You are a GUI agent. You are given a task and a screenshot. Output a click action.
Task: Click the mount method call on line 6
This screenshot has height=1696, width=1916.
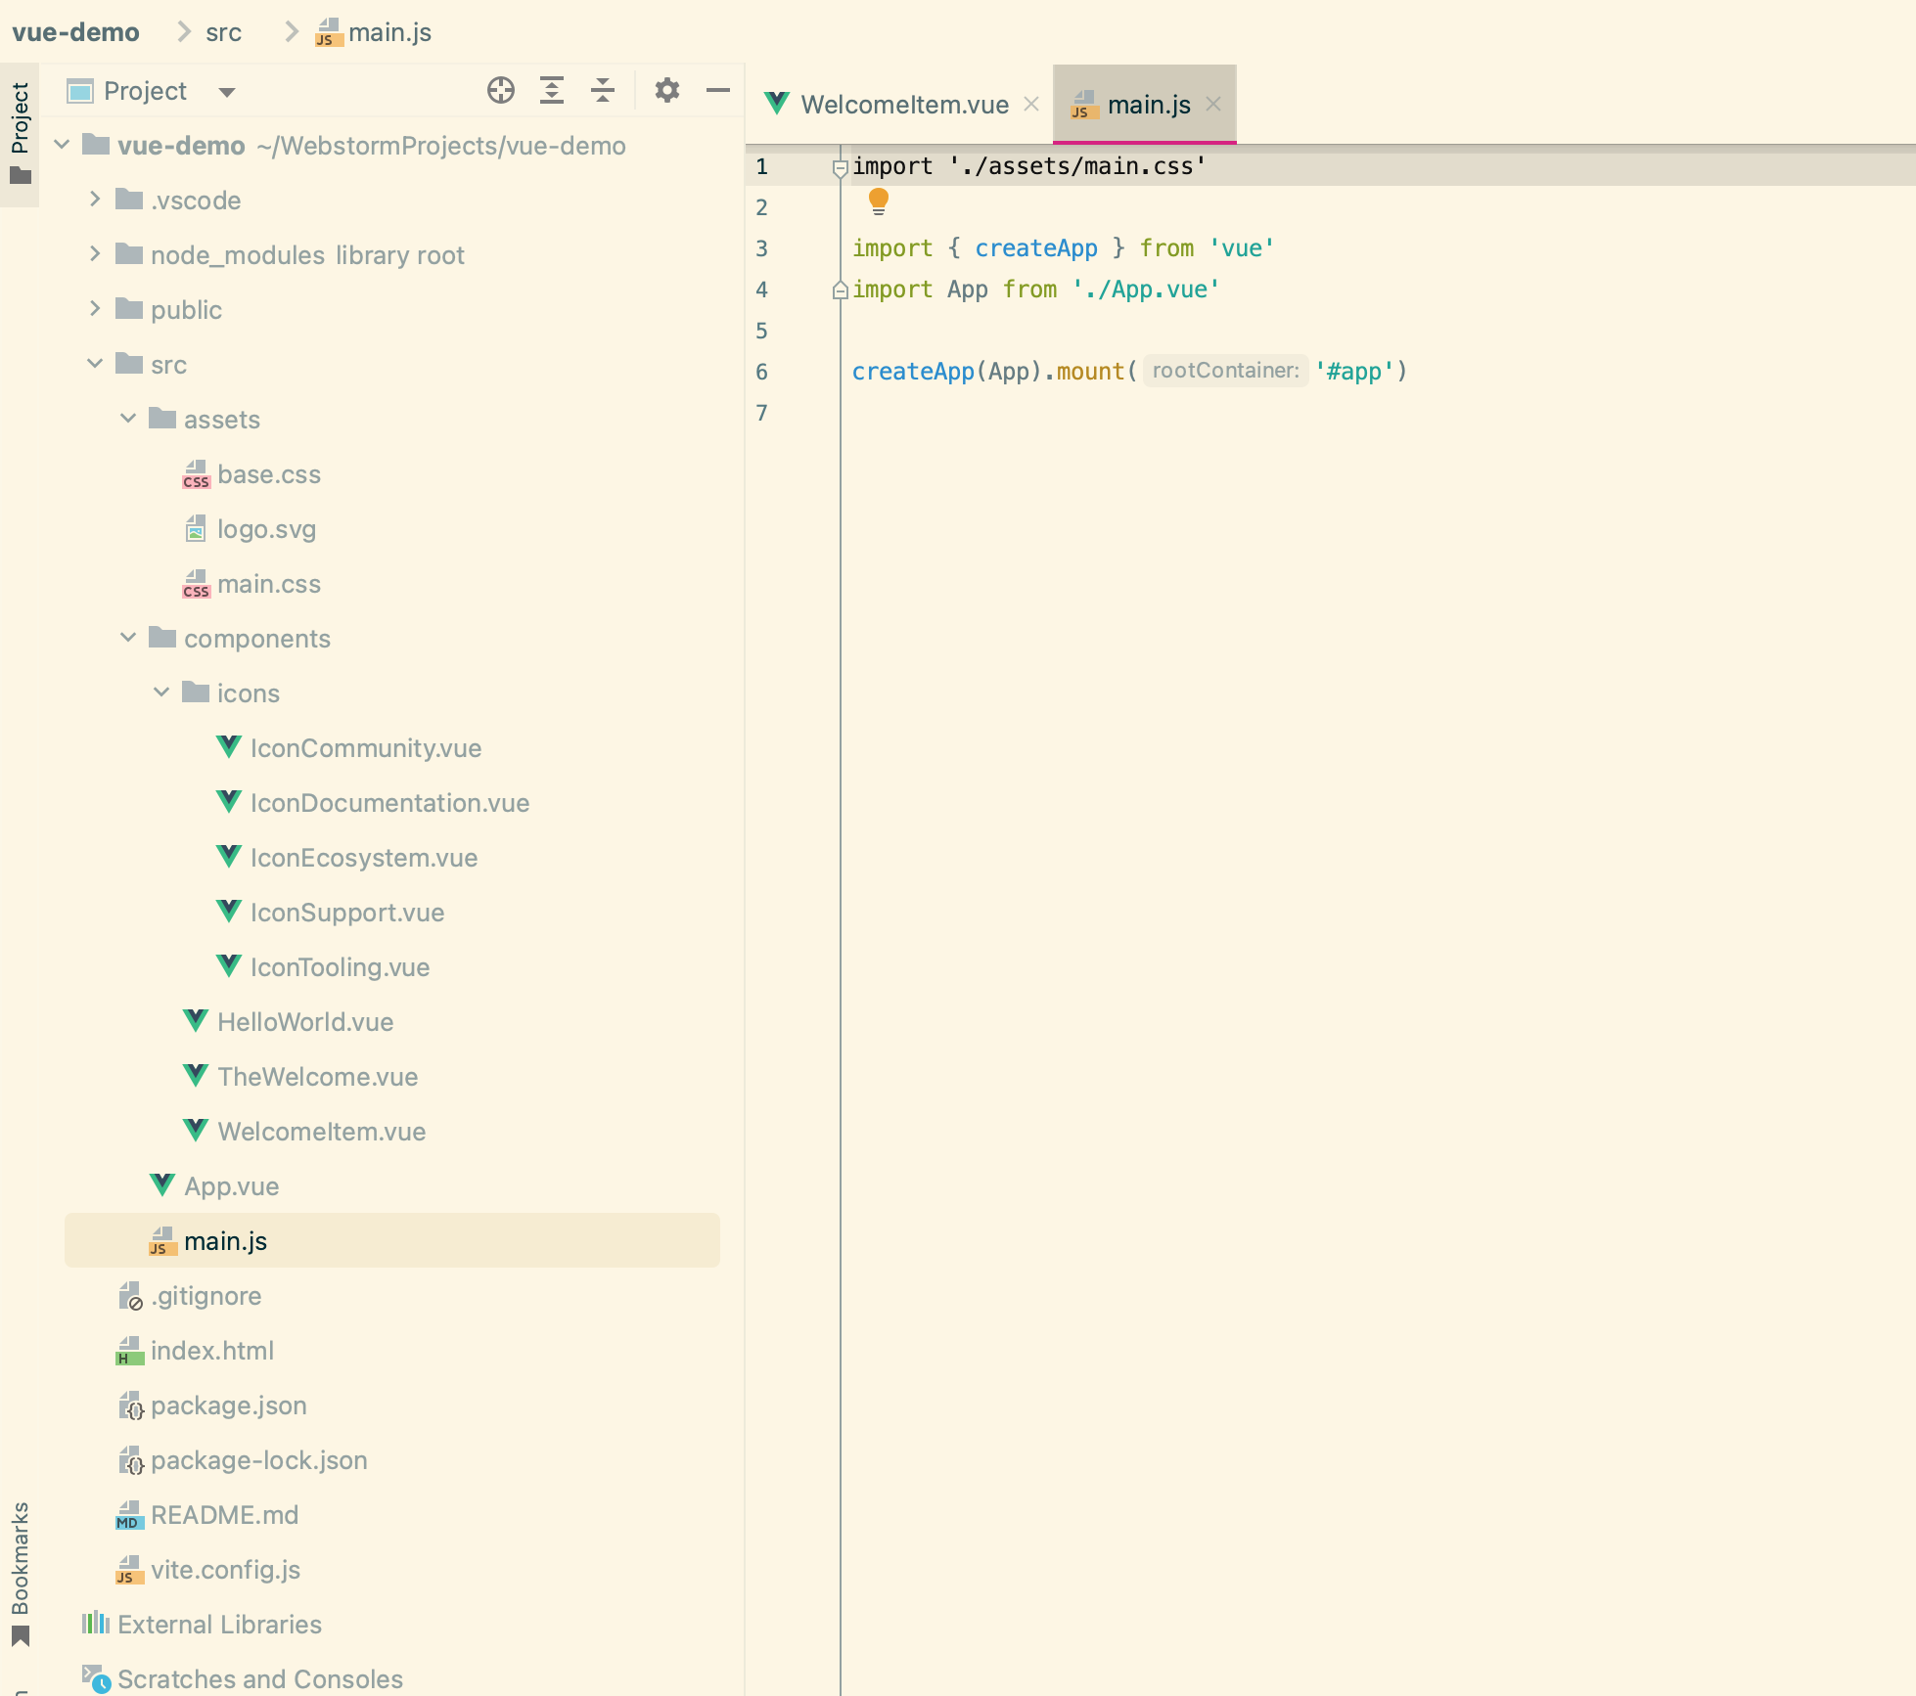click(x=1090, y=372)
